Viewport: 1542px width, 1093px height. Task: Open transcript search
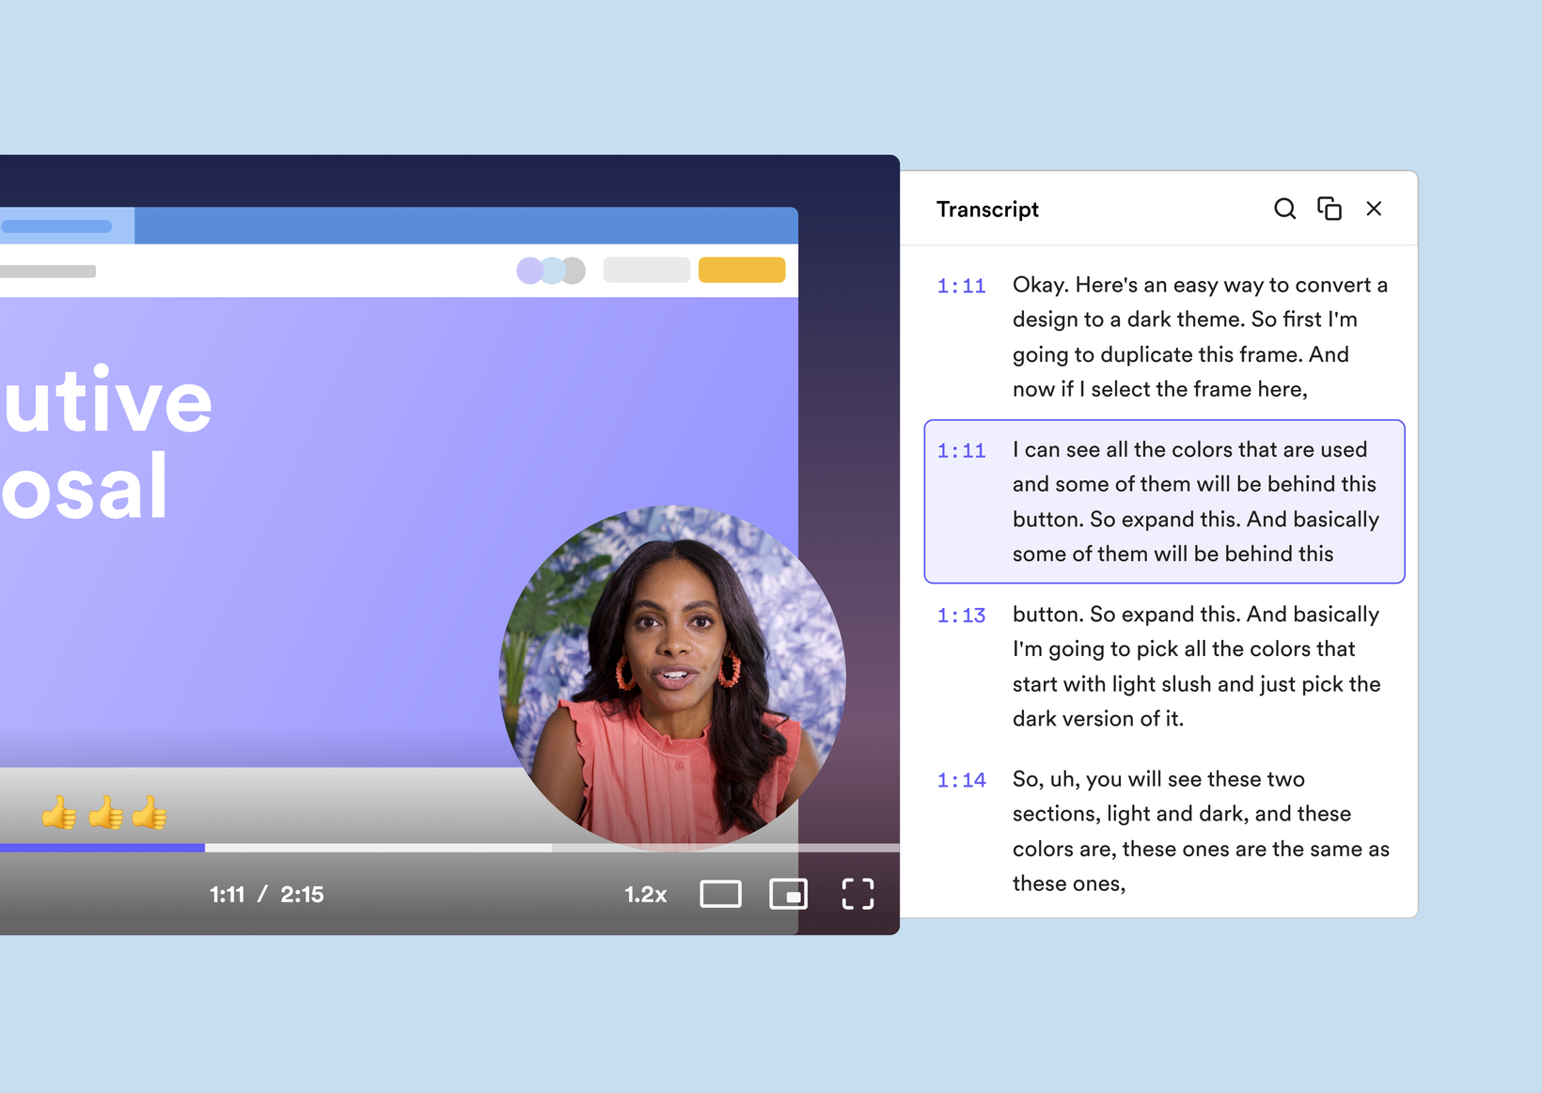click(1284, 209)
